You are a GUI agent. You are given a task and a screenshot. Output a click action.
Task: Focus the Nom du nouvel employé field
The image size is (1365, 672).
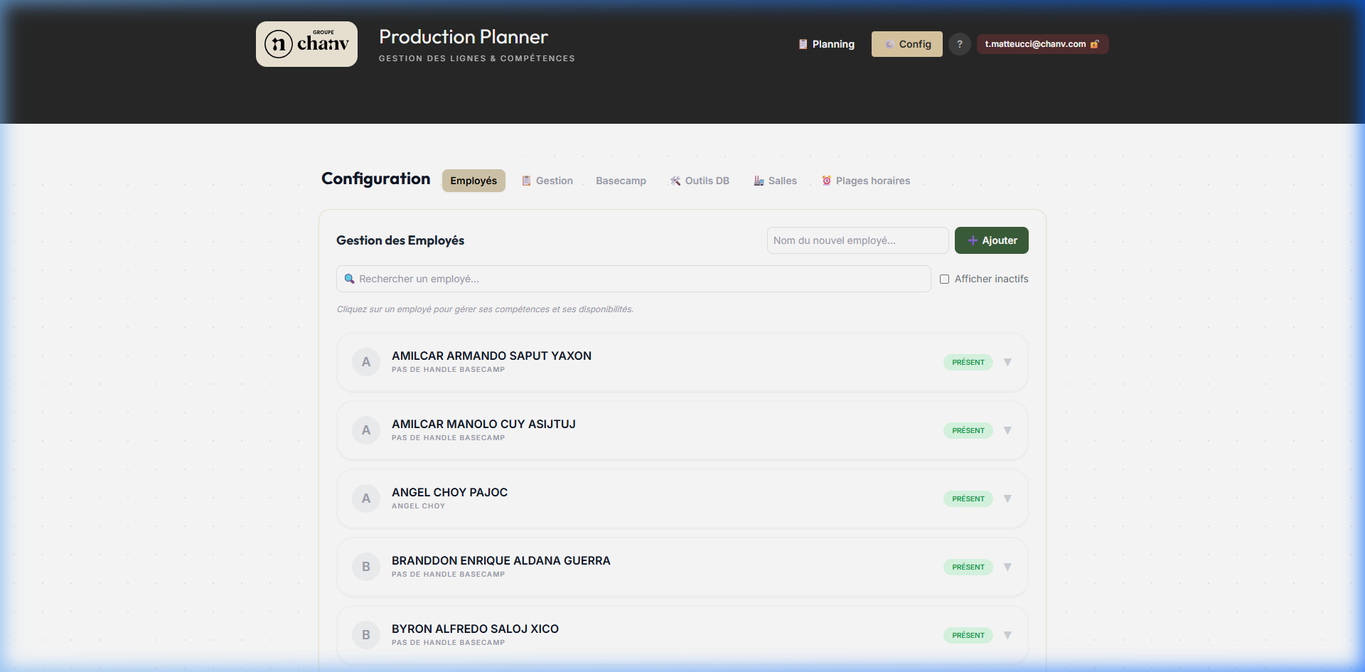pyautogui.click(x=857, y=240)
